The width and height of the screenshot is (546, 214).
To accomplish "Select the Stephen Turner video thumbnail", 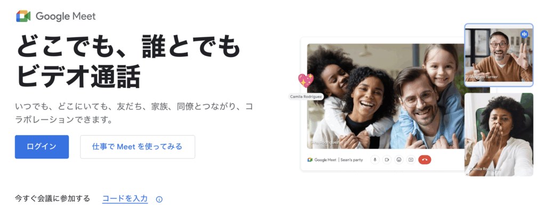I will click(499, 55).
